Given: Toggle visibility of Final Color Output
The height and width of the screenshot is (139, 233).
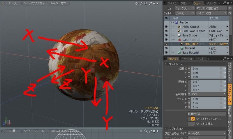Looking at the screenshot, I should tap(166, 31).
